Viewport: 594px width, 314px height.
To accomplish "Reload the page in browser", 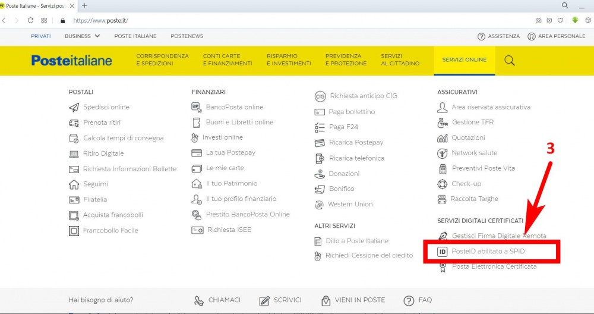I will coord(31,20).
